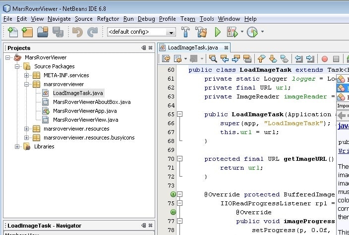Viewport: 349px width, 235px height.
Task: Start macro recording with red circle icon
Action: 325,59
